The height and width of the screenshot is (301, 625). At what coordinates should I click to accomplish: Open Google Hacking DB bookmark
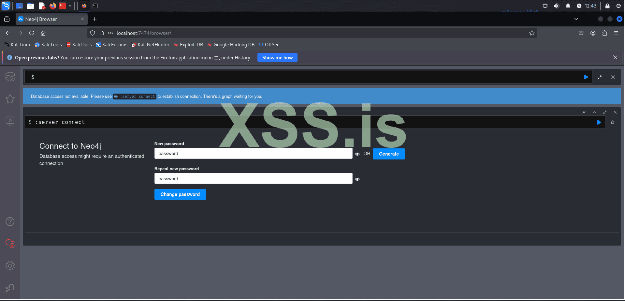pos(231,45)
